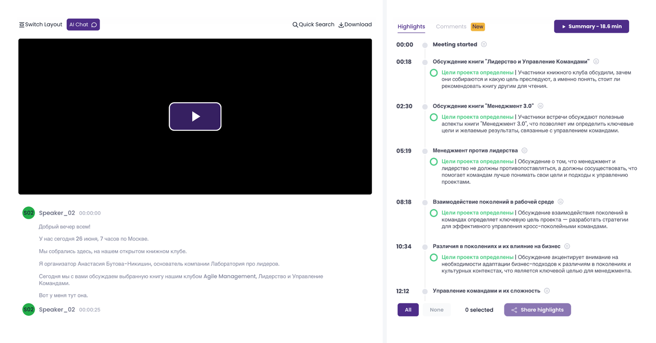Click transcript line "У нас сегодня 26 июня"
This screenshot has width=656, height=343.
[x=94, y=239]
